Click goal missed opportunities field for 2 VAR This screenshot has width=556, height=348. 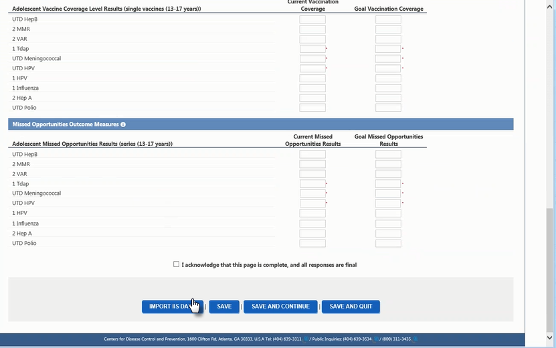pos(388,174)
